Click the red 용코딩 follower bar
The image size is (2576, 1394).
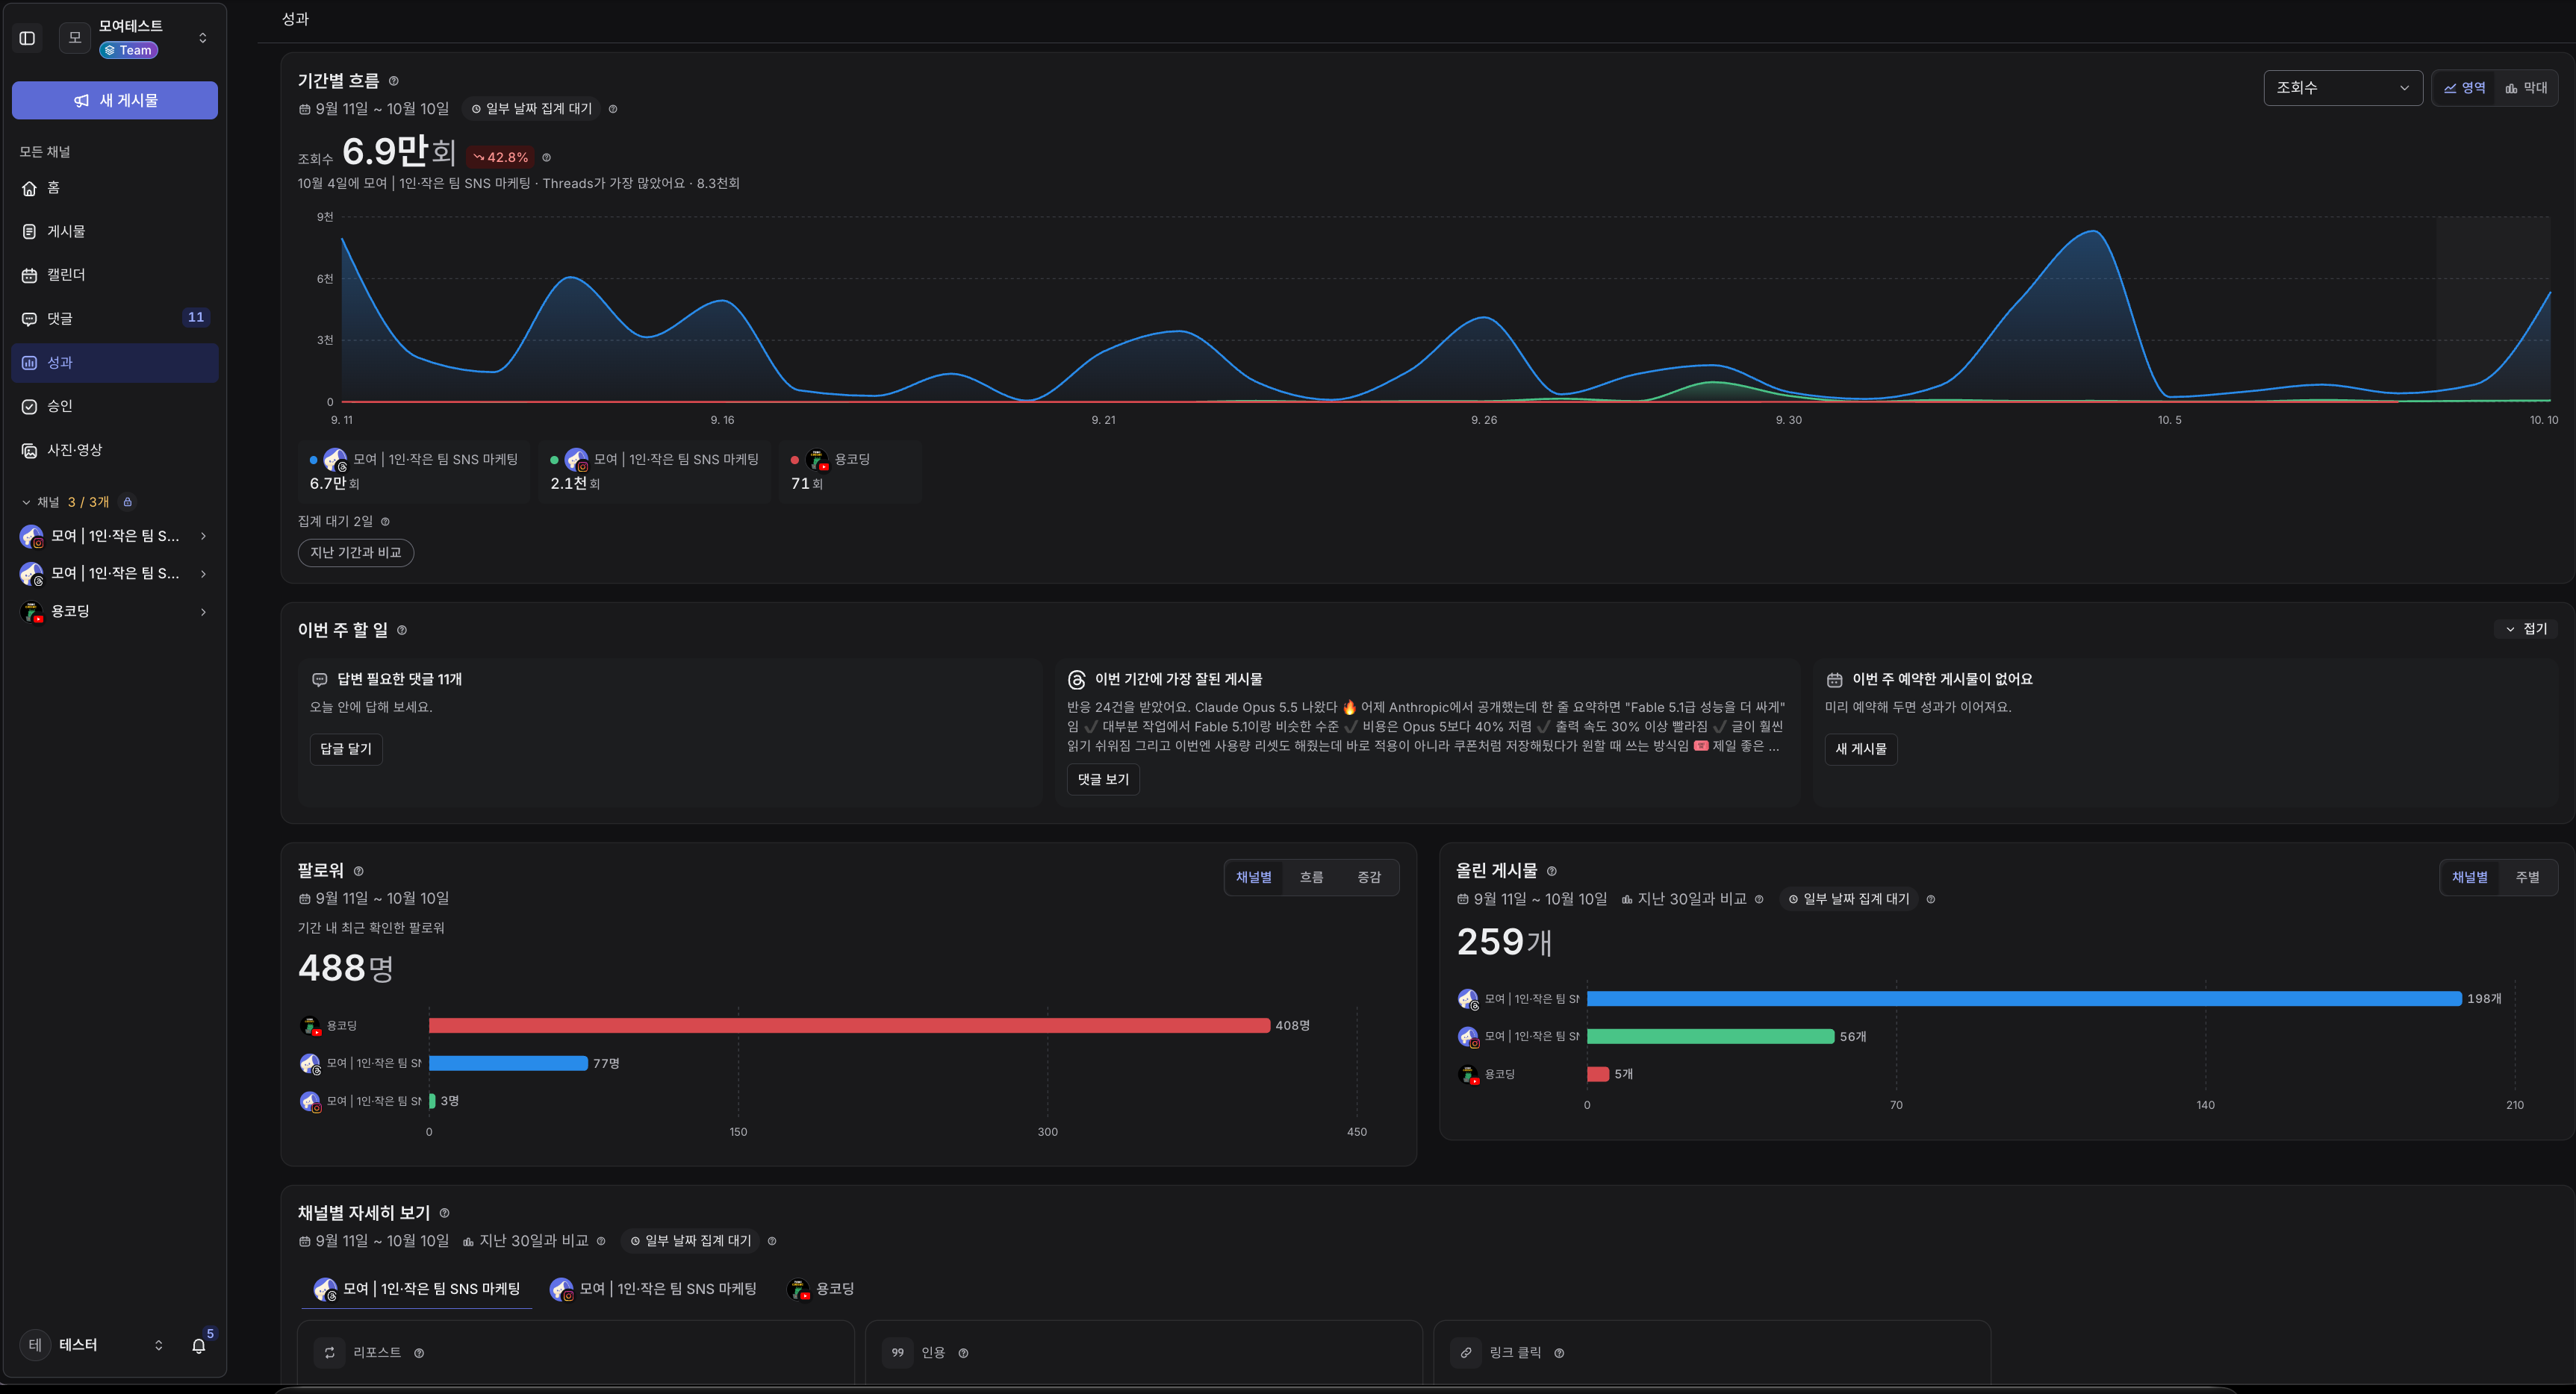click(849, 1025)
